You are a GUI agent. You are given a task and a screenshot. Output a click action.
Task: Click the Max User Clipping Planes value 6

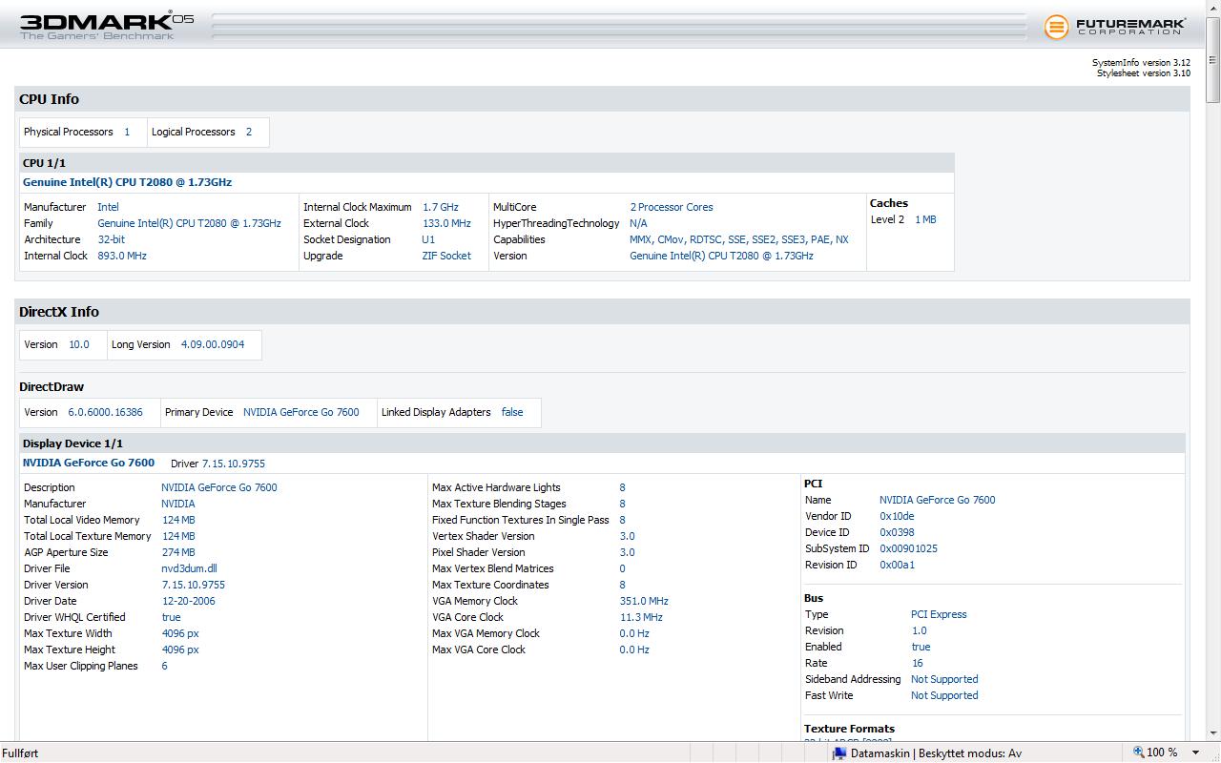point(164,666)
